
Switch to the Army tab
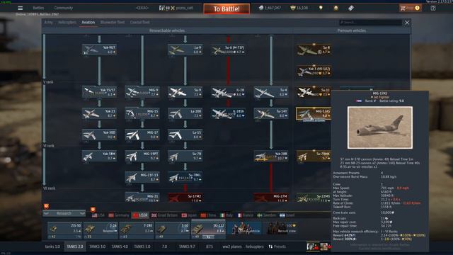[x=48, y=22]
